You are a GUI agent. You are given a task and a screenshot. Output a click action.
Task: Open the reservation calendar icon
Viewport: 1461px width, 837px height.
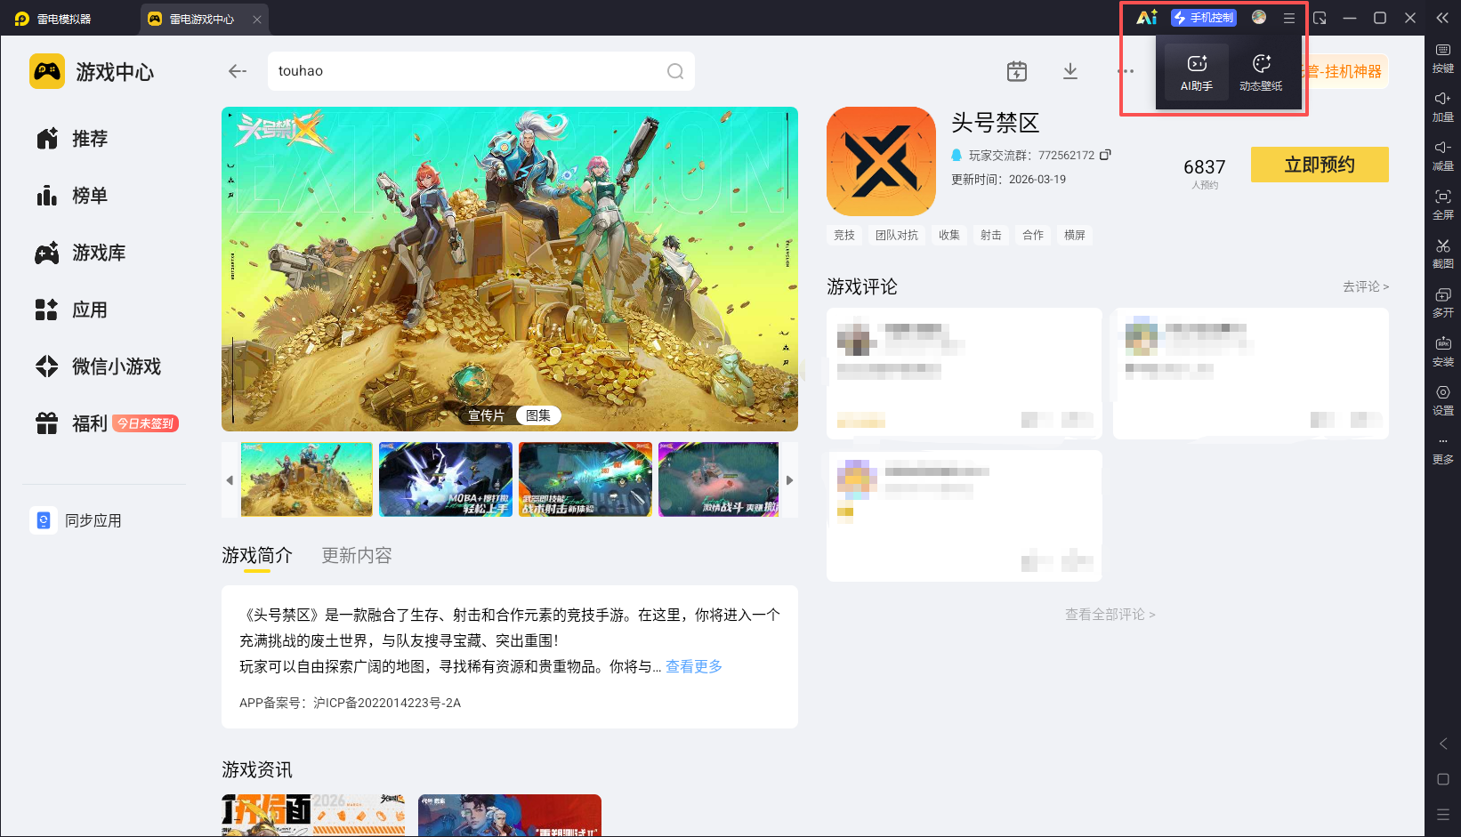[1017, 71]
